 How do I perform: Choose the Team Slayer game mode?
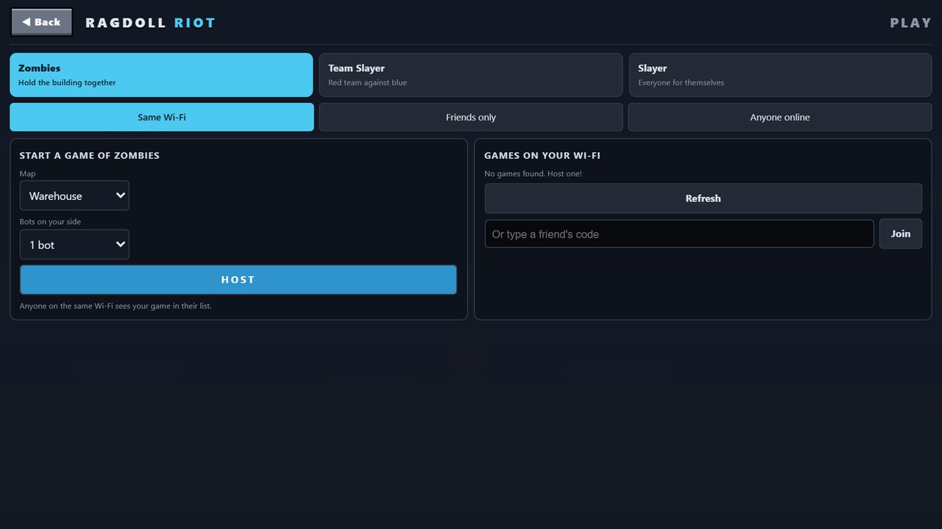click(471, 75)
